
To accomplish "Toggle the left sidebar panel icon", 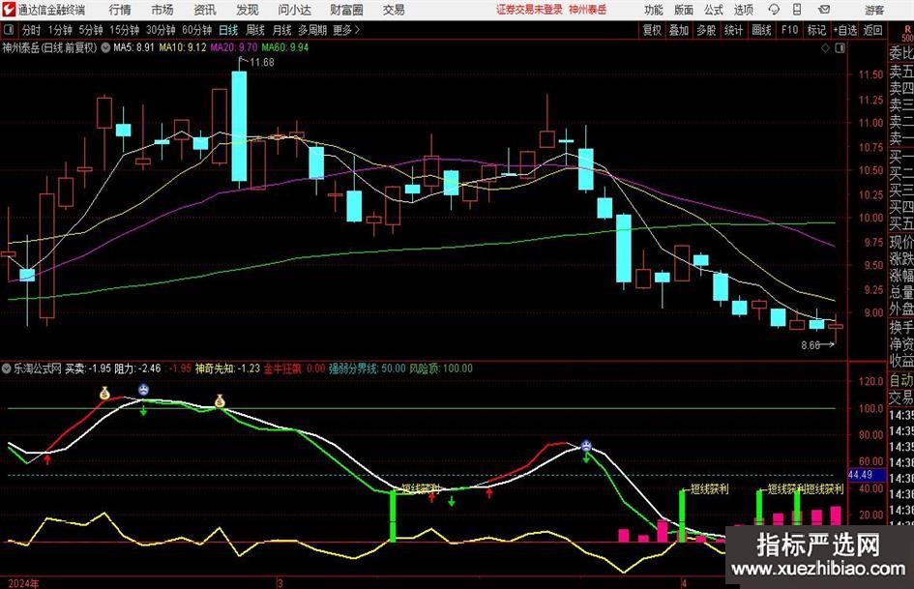I will [x=9, y=30].
